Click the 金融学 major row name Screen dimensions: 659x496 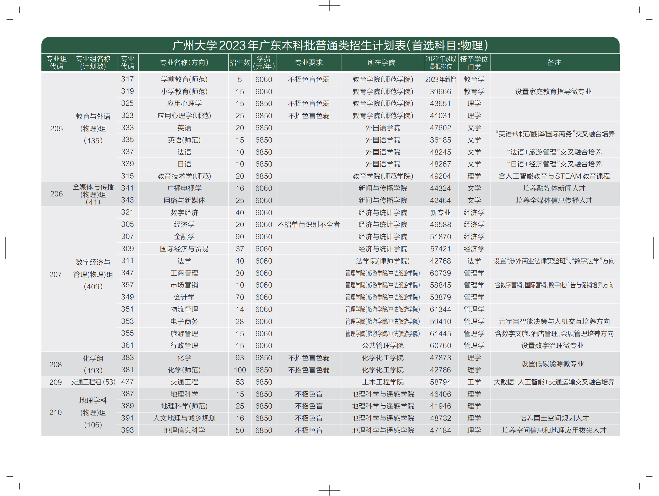(x=184, y=237)
